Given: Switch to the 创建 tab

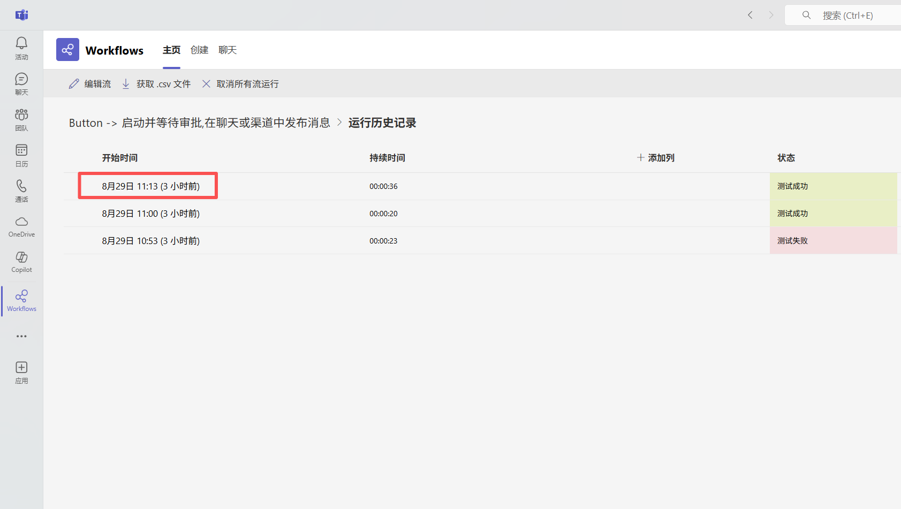Looking at the screenshot, I should pos(199,50).
